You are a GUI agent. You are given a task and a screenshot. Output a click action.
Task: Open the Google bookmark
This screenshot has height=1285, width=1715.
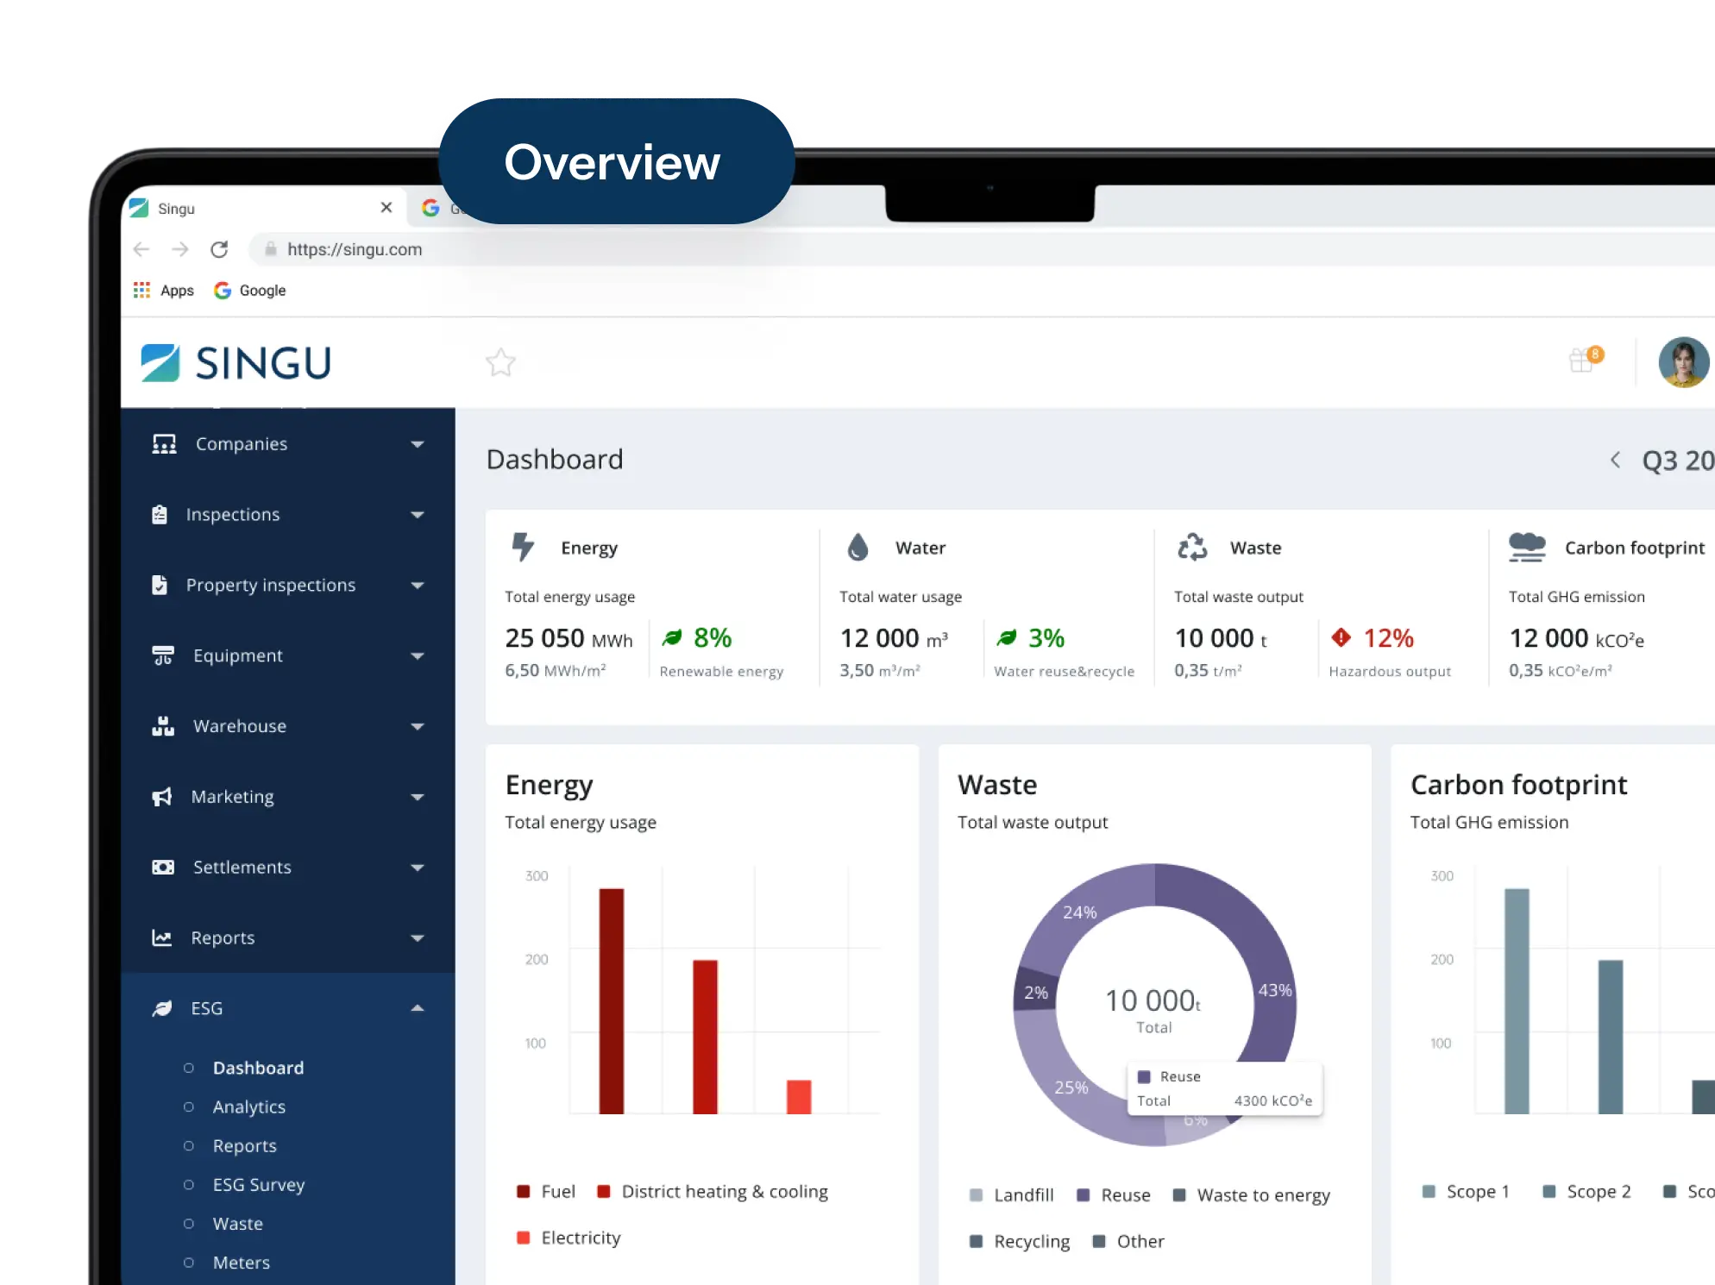[250, 291]
